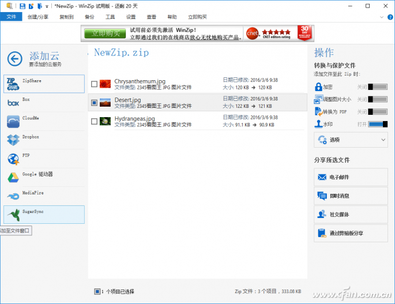This screenshot has height=304, width=395.
Task: Check the Chrysanthemum.jpg checkbox
Action: tap(94, 84)
